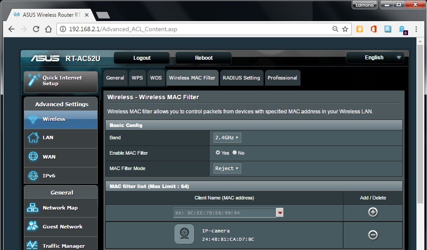Click the WAN globe icon
The height and width of the screenshot is (250, 427).
click(33, 156)
